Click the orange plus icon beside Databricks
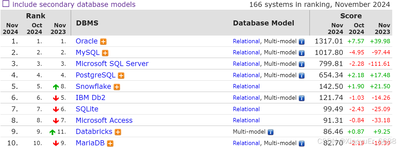The width and height of the screenshot is (397, 148). 118,132
